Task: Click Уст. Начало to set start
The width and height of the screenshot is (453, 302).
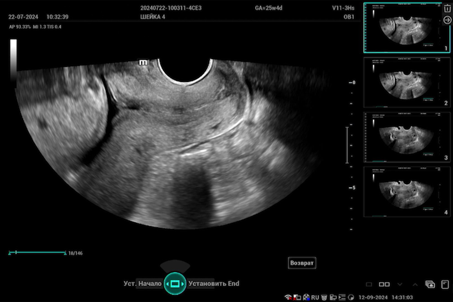Action: pyautogui.click(x=143, y=284)
